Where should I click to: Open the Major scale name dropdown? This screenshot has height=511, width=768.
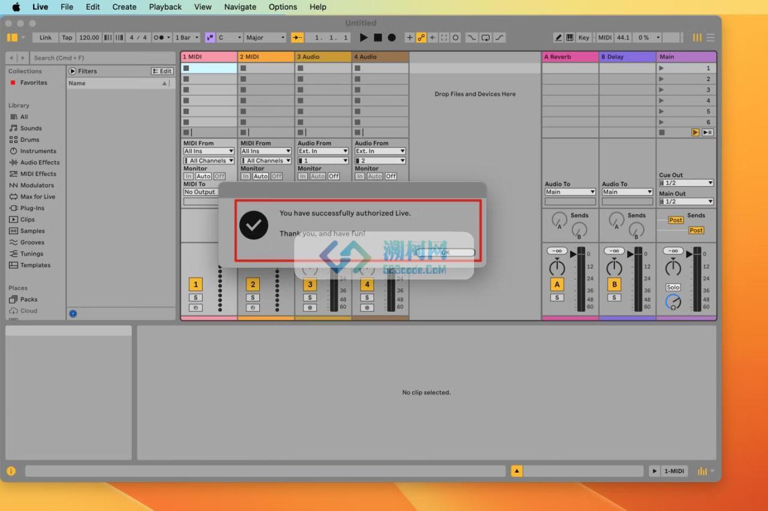[x=266, y=37]
